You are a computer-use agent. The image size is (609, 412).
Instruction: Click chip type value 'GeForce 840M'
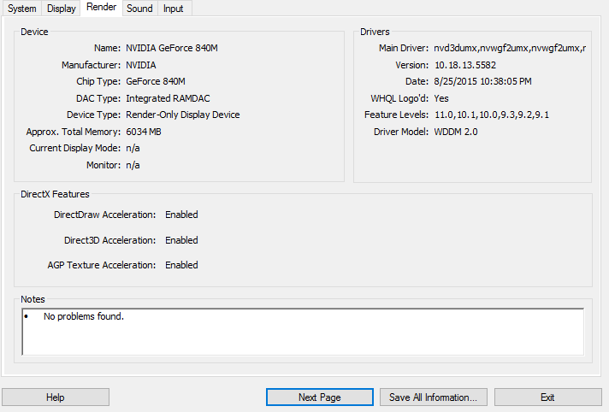point(156,81)
